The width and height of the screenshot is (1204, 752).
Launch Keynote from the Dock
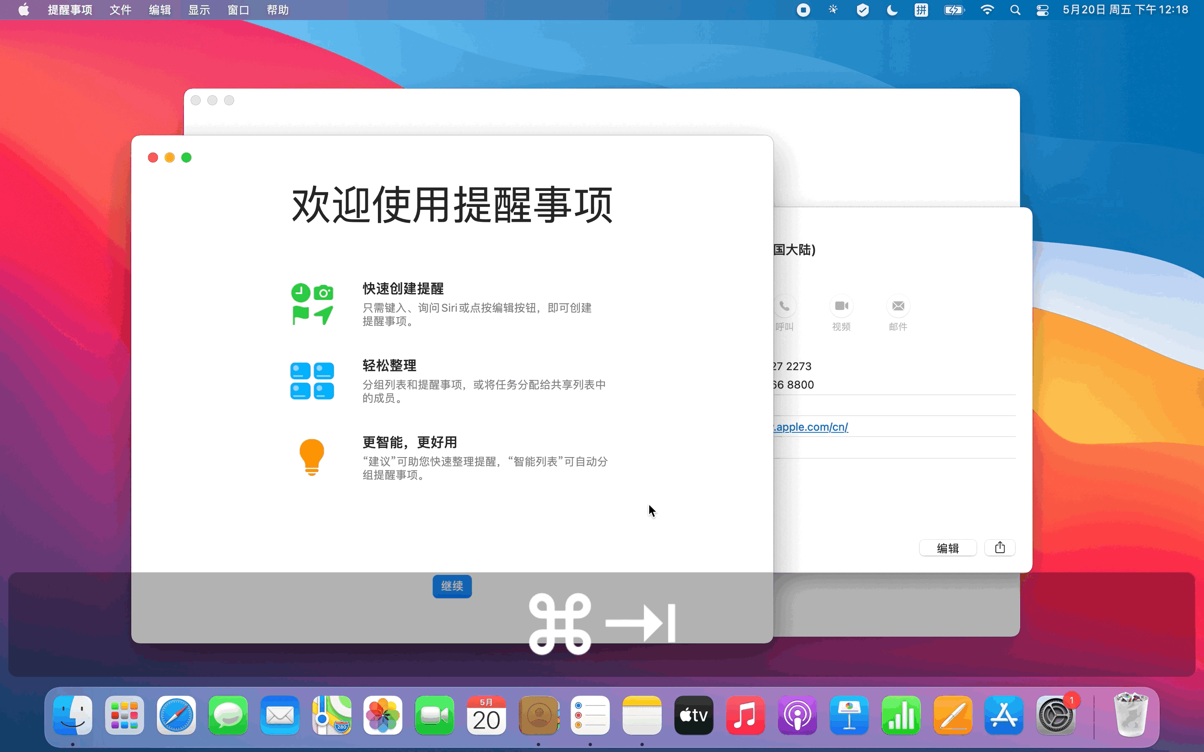[x=849, y=715]
